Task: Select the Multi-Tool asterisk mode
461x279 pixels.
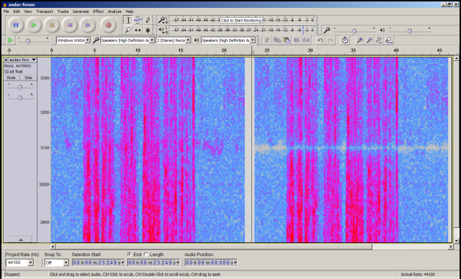Action: [x=148, y=30]
